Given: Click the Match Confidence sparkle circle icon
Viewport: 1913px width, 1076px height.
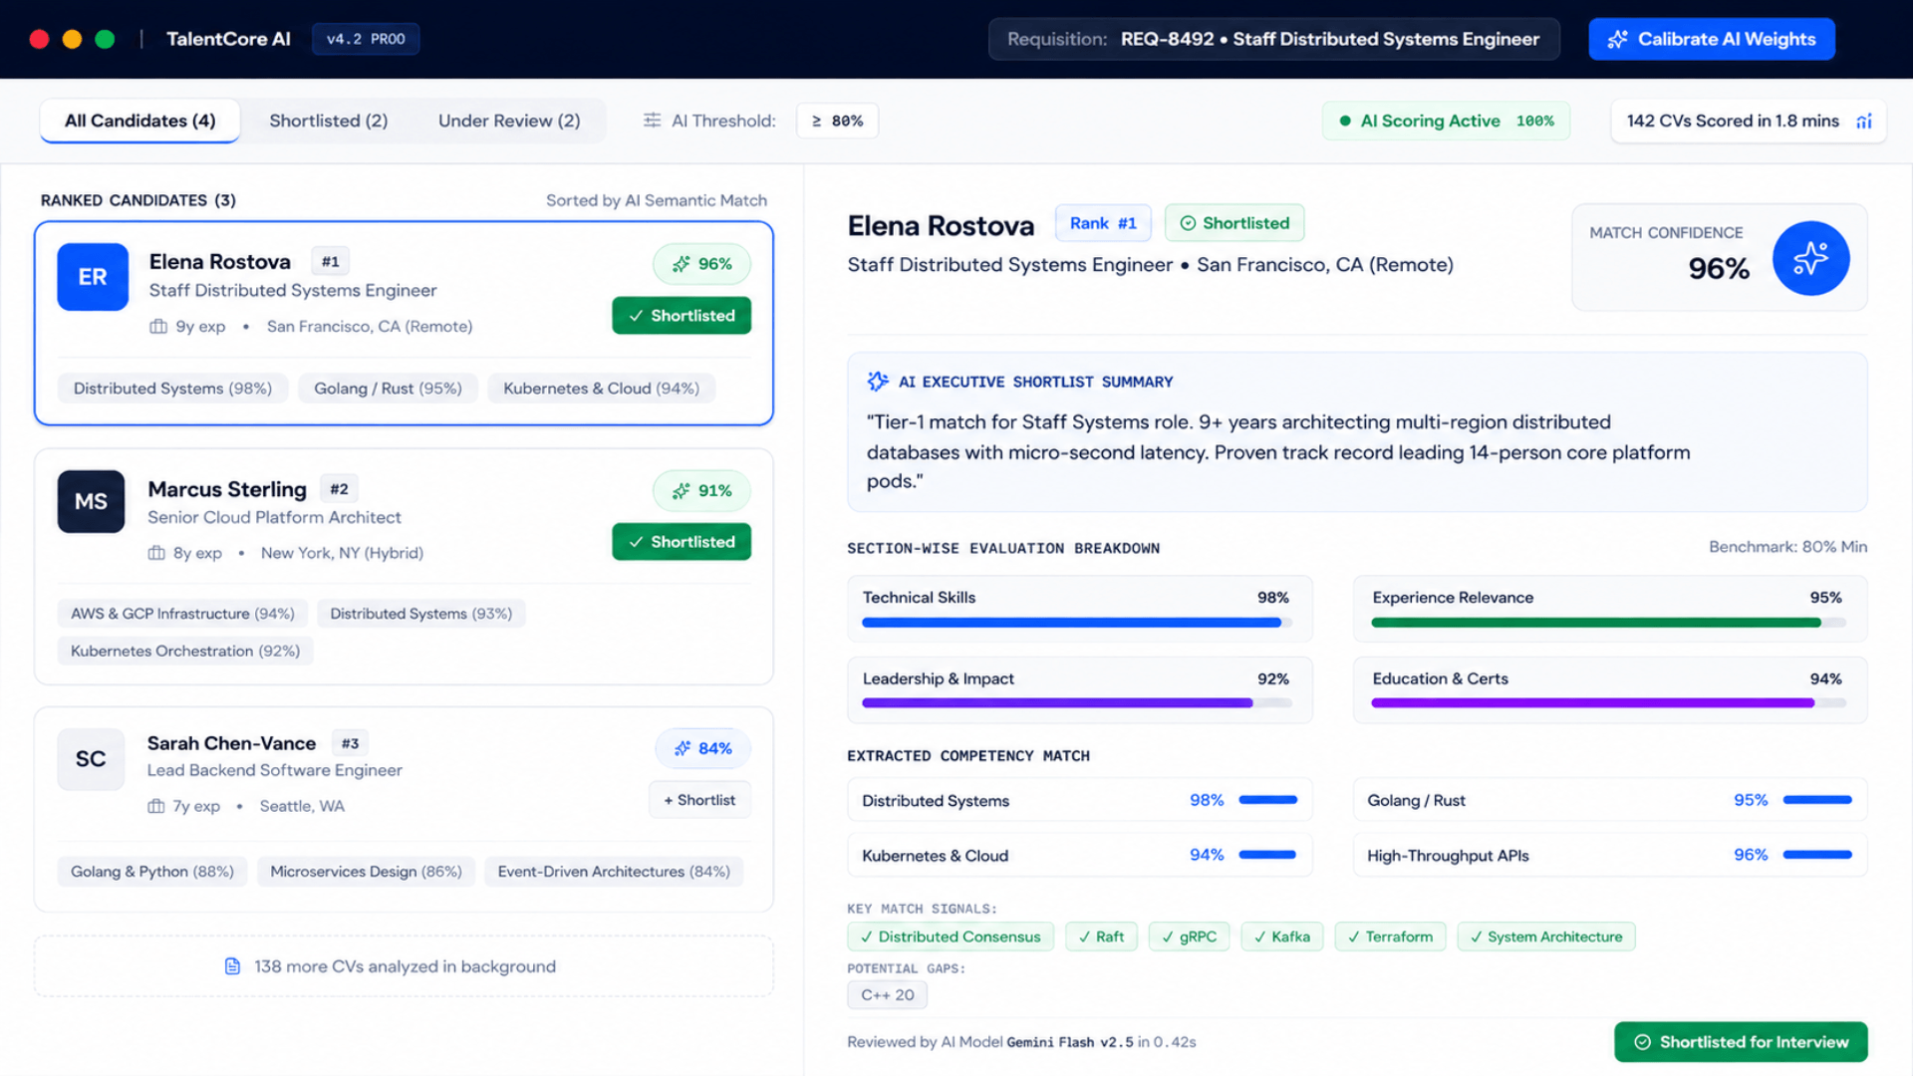Looking at the screenshot, I should coord(1810,258).
